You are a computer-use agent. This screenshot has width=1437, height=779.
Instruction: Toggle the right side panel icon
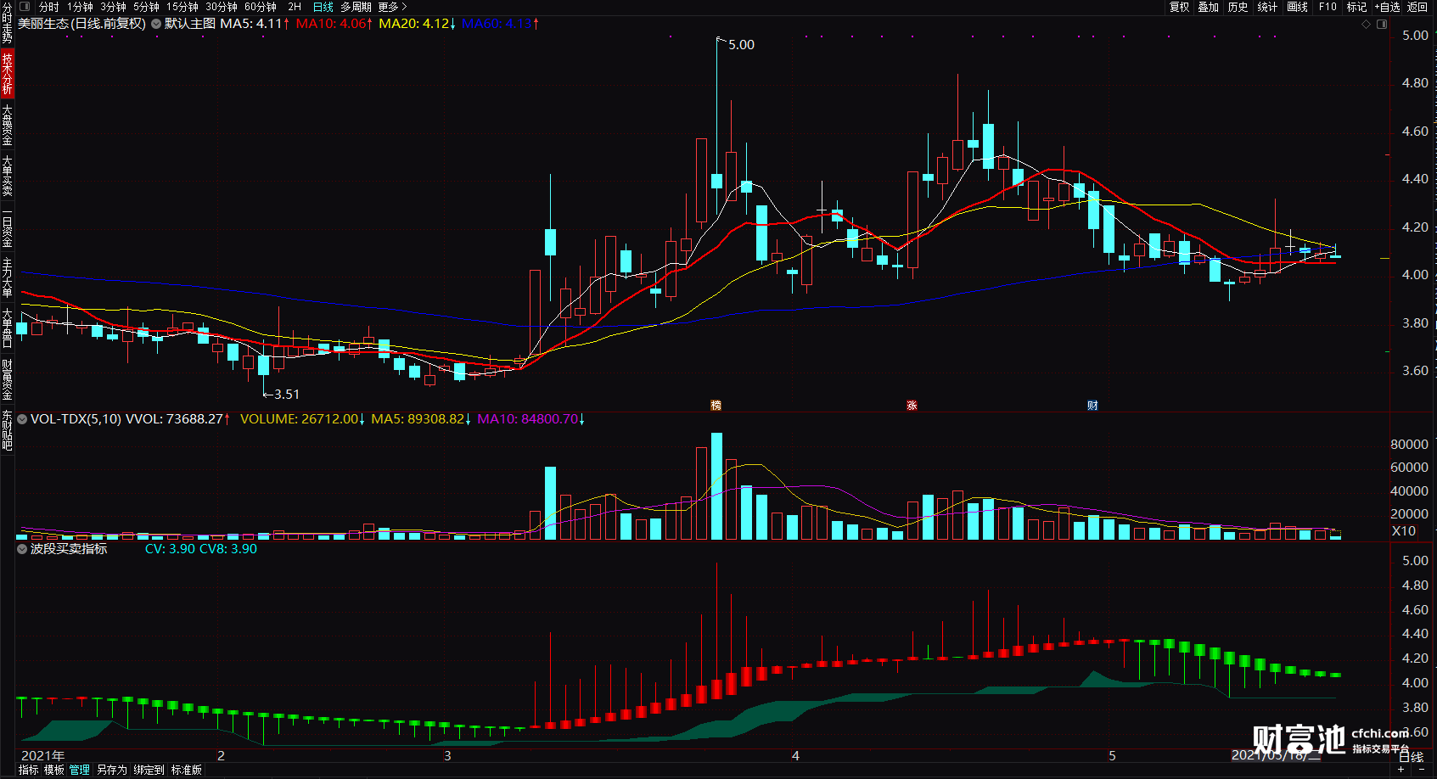(1382, 24)
